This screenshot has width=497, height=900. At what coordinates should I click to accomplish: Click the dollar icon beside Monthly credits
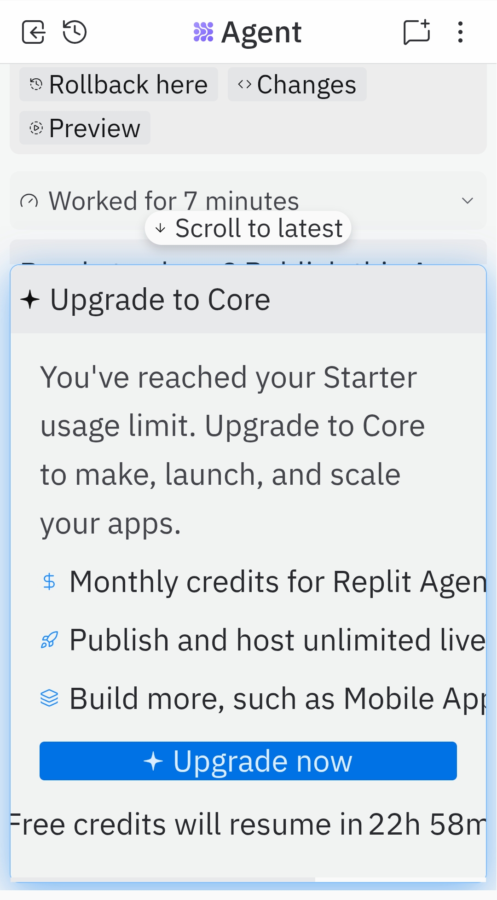click(x=49, y=582)
